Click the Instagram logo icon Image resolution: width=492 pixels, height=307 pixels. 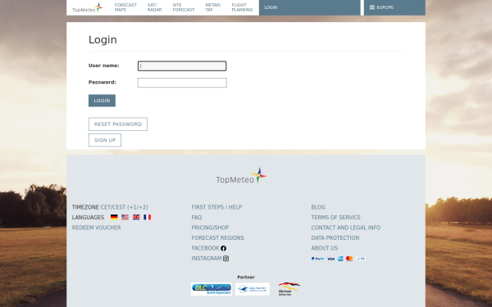pyautogui.click(x=226, y=259)
